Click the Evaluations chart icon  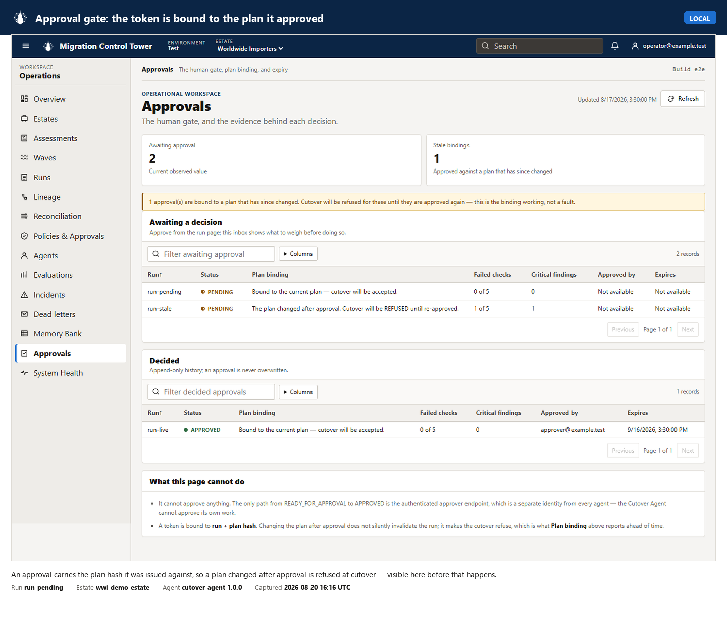pos(24,275)
